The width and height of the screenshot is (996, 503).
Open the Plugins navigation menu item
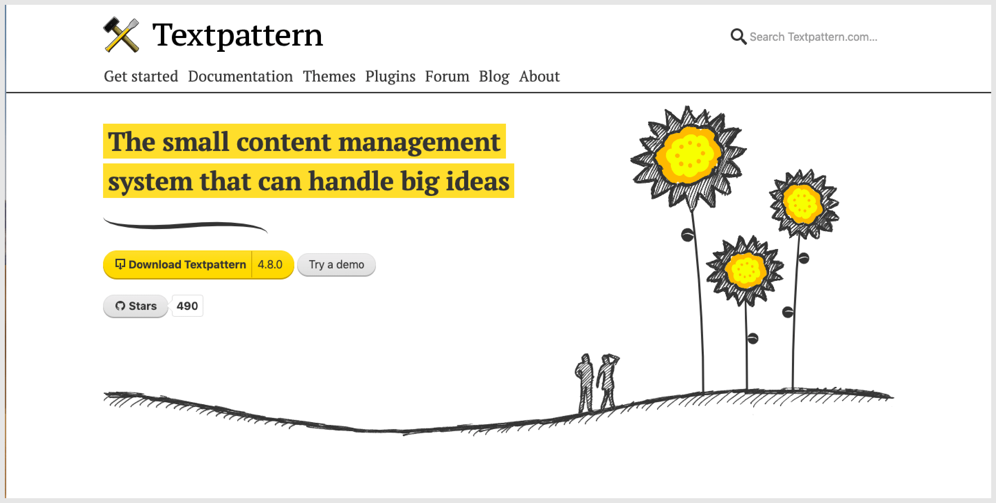390,76
